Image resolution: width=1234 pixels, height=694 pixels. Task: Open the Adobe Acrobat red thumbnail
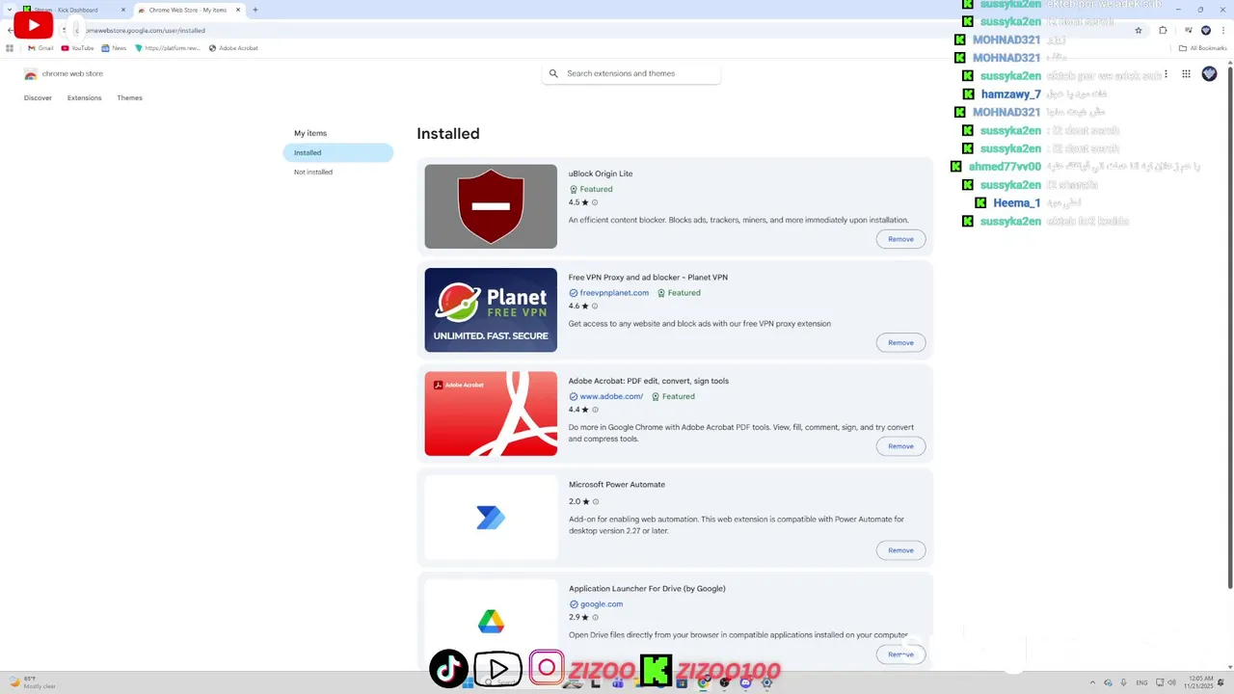[x=491, y=414]
